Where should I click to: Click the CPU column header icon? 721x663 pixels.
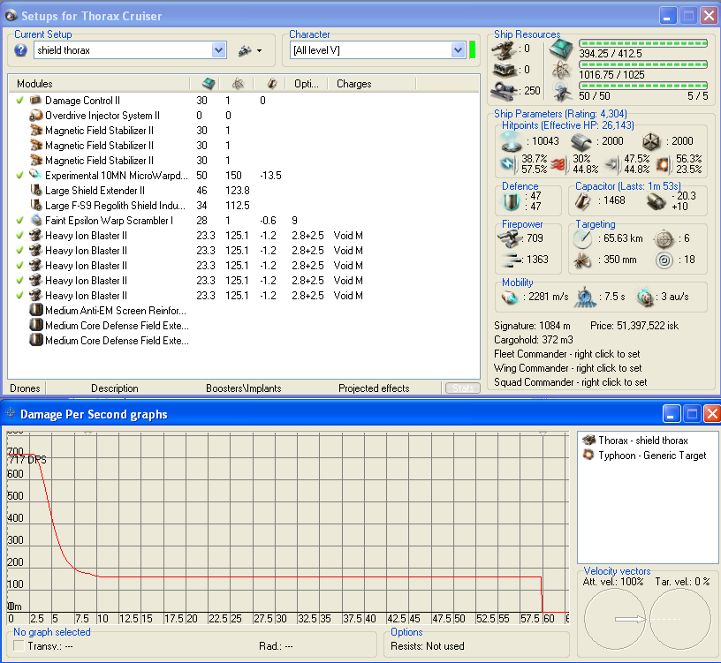pyautogui.click(x=209, y=84)
